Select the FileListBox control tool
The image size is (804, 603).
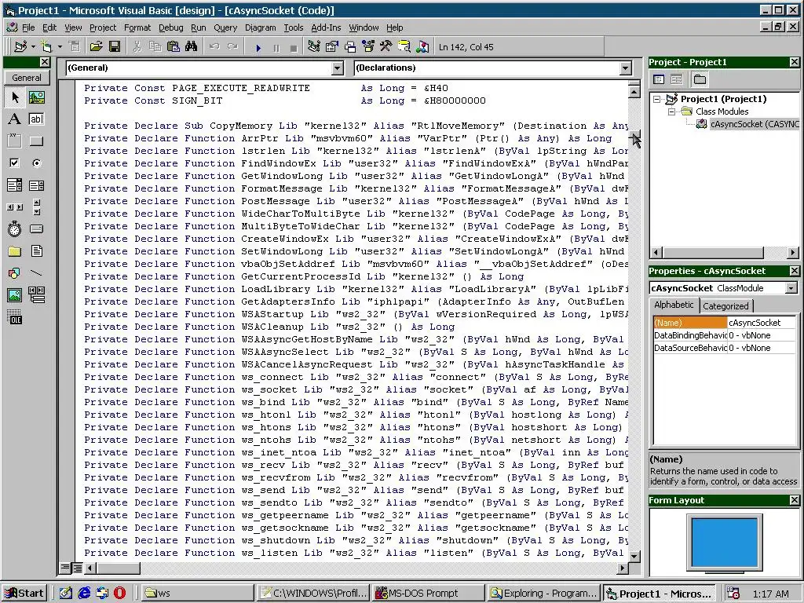pos(36,250)
